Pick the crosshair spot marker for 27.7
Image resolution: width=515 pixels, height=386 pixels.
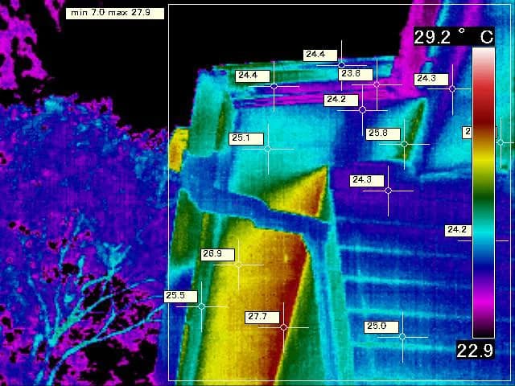click(x=284, y=327)
